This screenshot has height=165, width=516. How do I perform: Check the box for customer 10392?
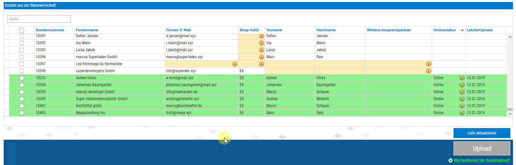click(x=22, y=43)
